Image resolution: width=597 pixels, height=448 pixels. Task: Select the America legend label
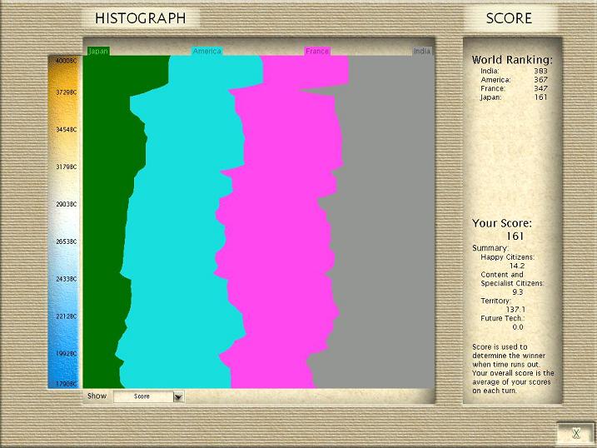206,51
